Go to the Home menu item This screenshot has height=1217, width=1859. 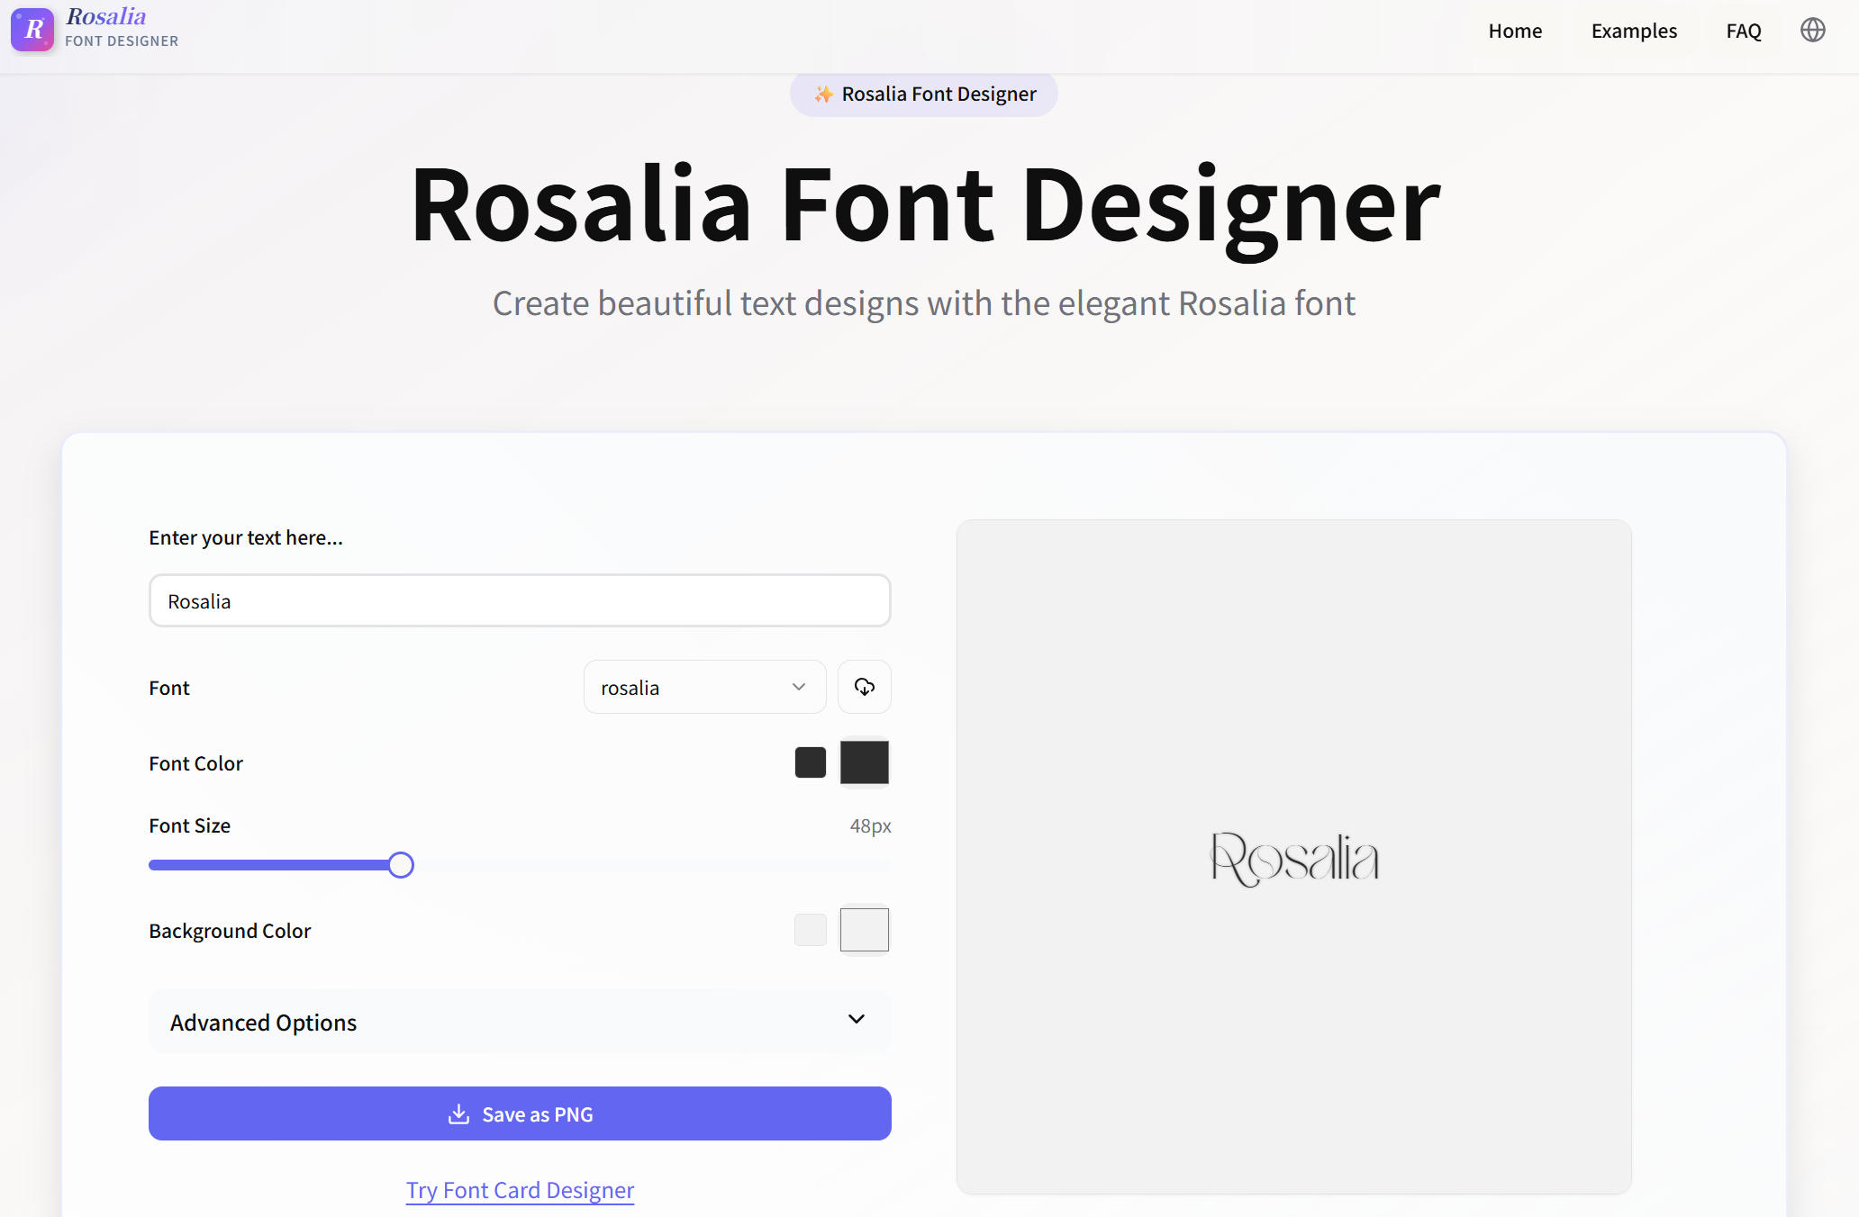[x=1515, y=31]
